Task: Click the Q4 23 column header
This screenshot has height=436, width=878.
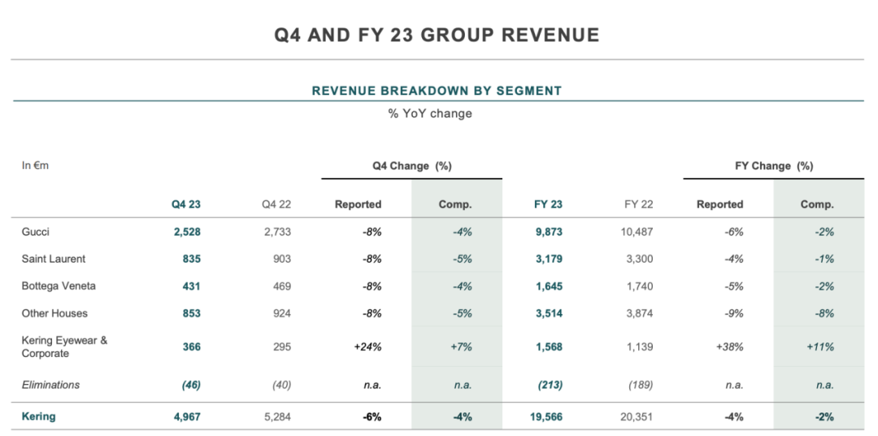Action: (186, 205)
